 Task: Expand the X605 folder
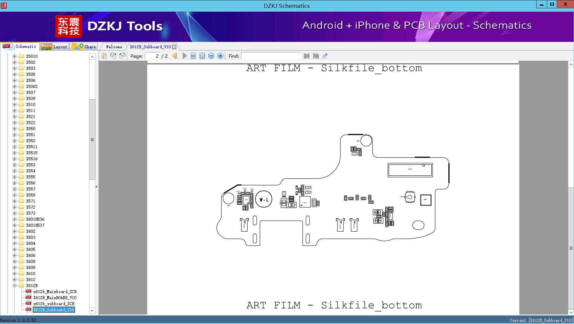tap(15, 249)
